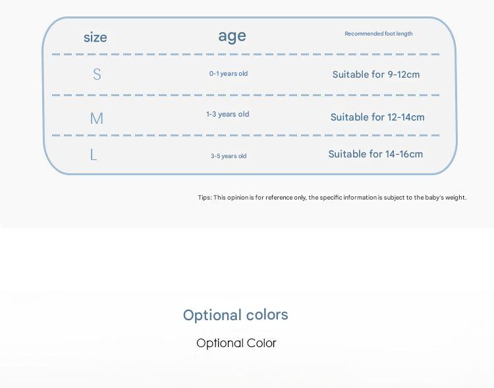The height and width of the screenshot is (388, 494).
Task: Click the black 'Optional Color' subtitle
Action: (x=236, y=343)
